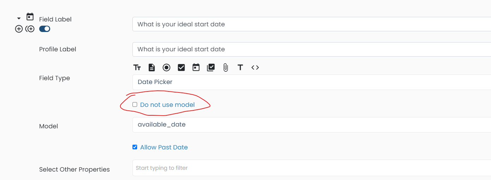491x180 pixels.
Task: Open the Date Picker field type dropdown
Action: (312, 82)
